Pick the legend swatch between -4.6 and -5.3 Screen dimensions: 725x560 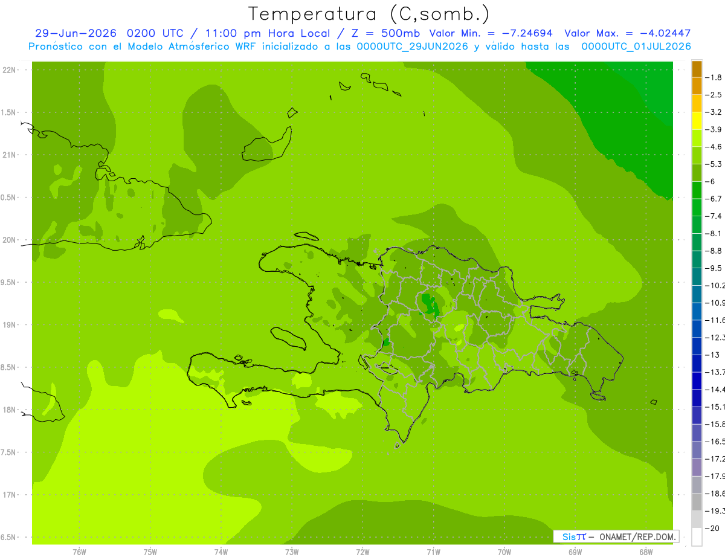[697, 155]
